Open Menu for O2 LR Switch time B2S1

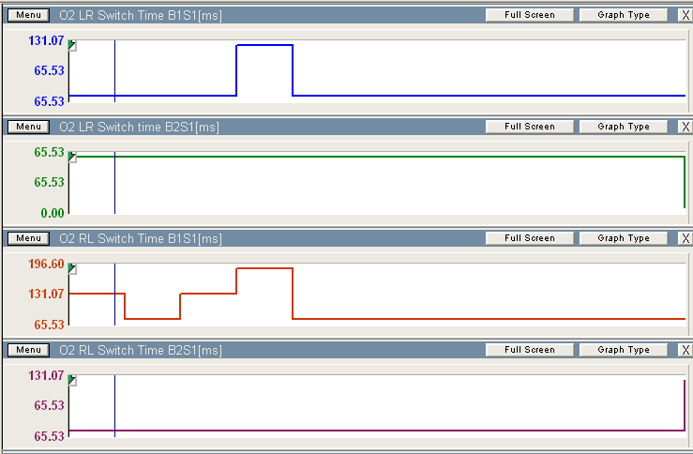(28, 127)
